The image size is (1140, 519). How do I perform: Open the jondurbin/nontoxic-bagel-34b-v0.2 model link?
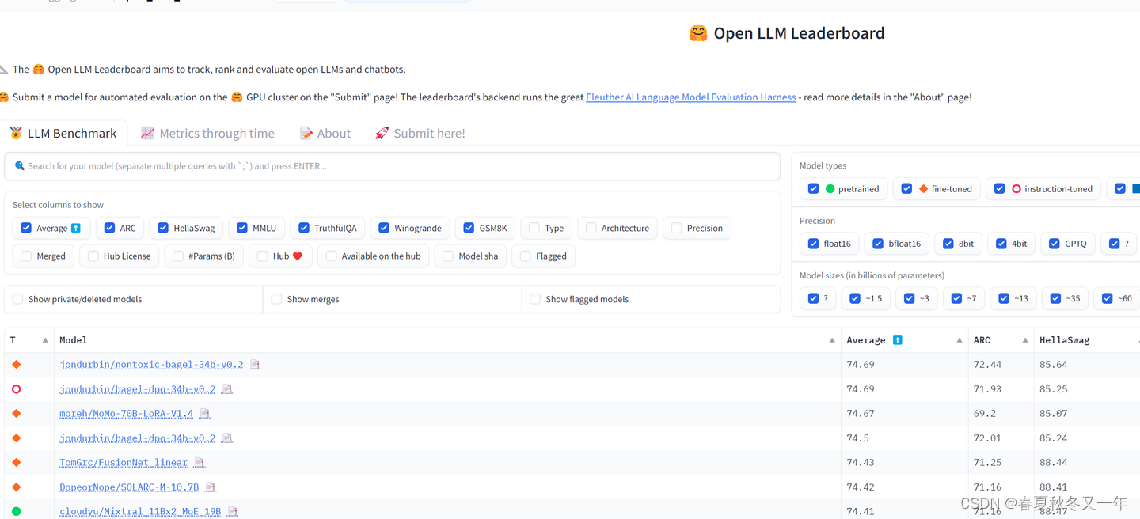151,365
